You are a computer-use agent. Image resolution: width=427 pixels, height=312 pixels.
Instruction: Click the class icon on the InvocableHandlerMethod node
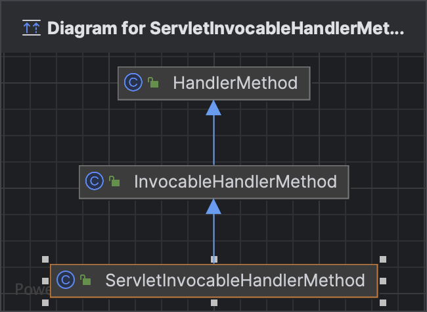[95, 181]
